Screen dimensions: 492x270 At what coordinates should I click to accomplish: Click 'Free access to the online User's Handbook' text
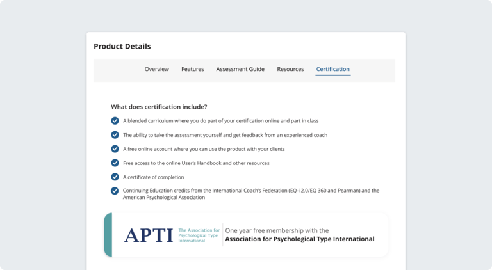(x=196, y=163)
